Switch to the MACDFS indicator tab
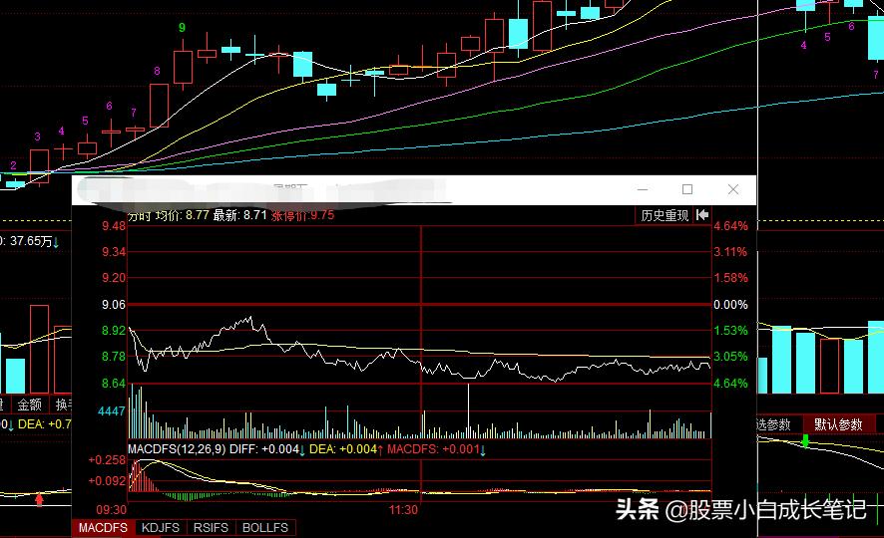Screen dimensions: 884x538 [103, 527]
